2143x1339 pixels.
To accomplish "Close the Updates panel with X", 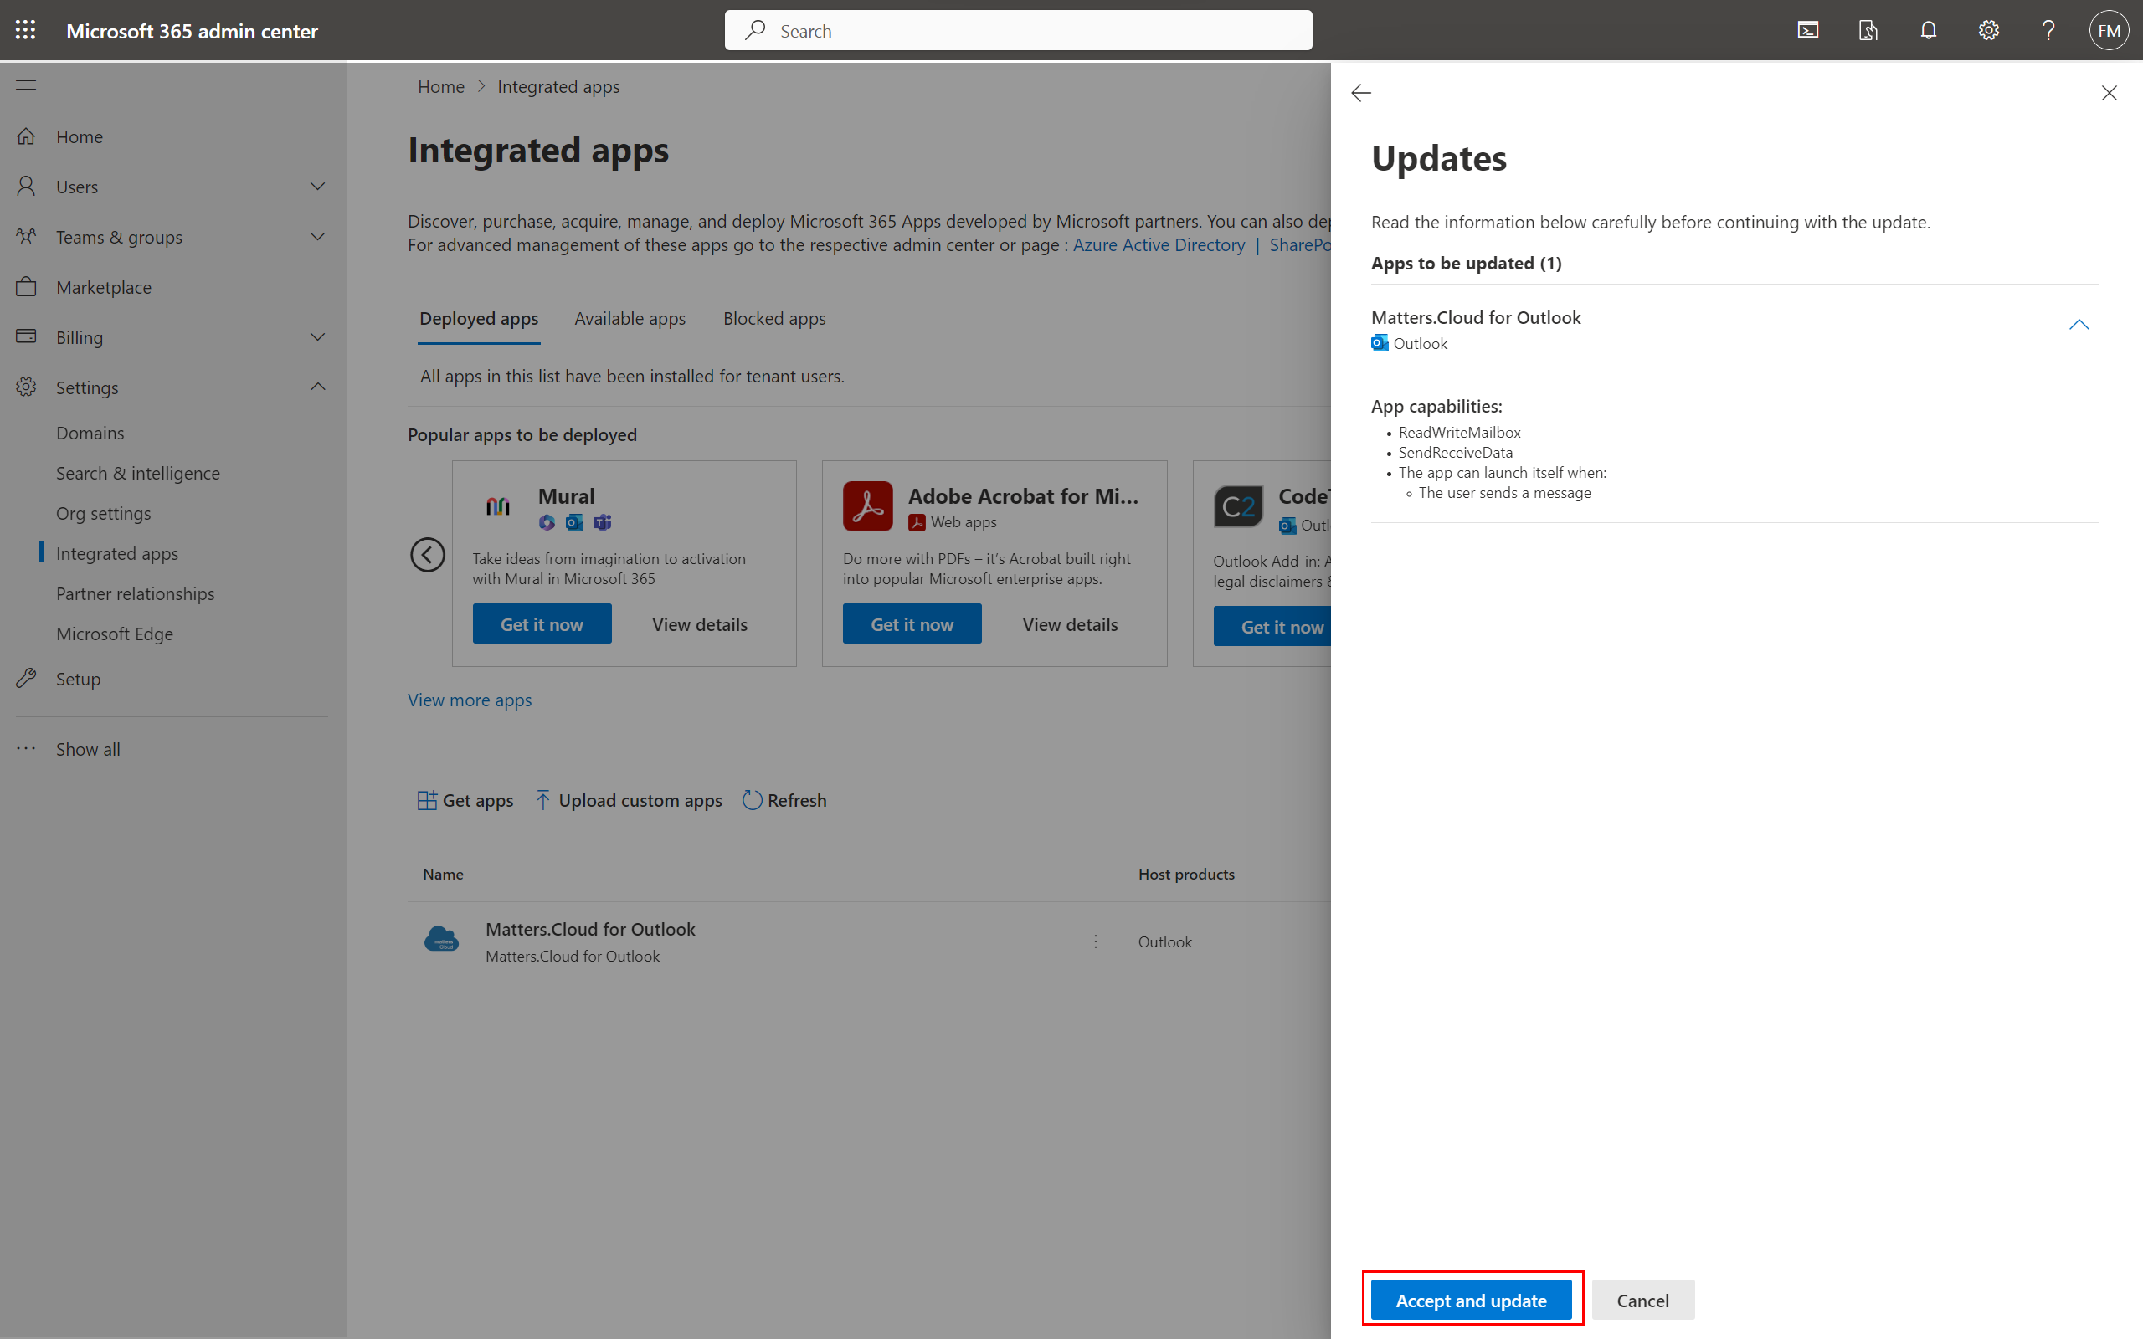I will click(2109, 93).
